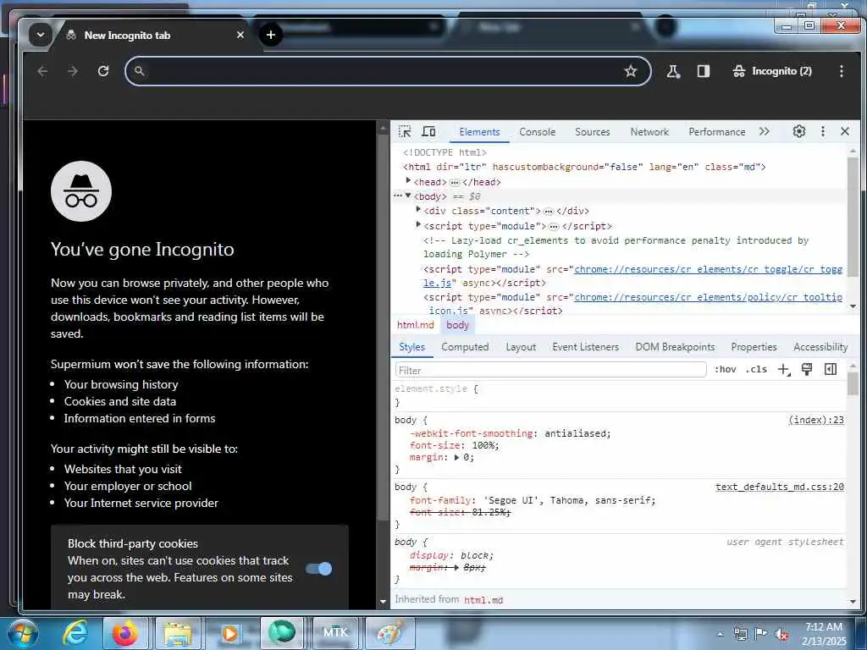Expand the margin 0 shorthand triangle
The height and width of the screenshot is (650, 867).
point(456,458)
